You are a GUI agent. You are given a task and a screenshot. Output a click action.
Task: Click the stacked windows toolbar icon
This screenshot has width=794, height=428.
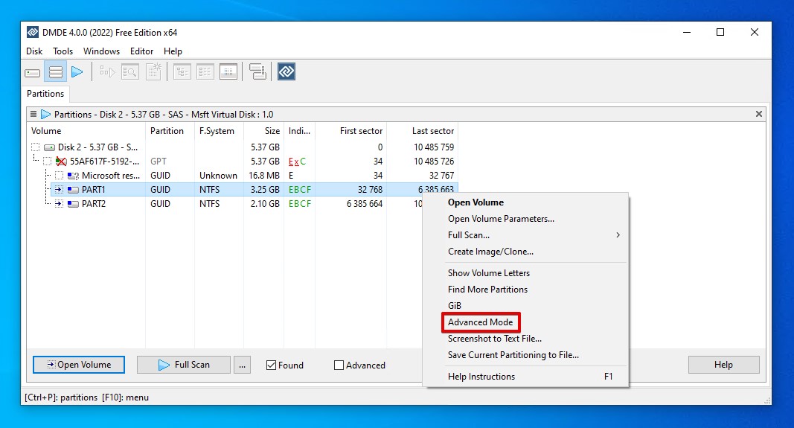[x=257, y=72]
